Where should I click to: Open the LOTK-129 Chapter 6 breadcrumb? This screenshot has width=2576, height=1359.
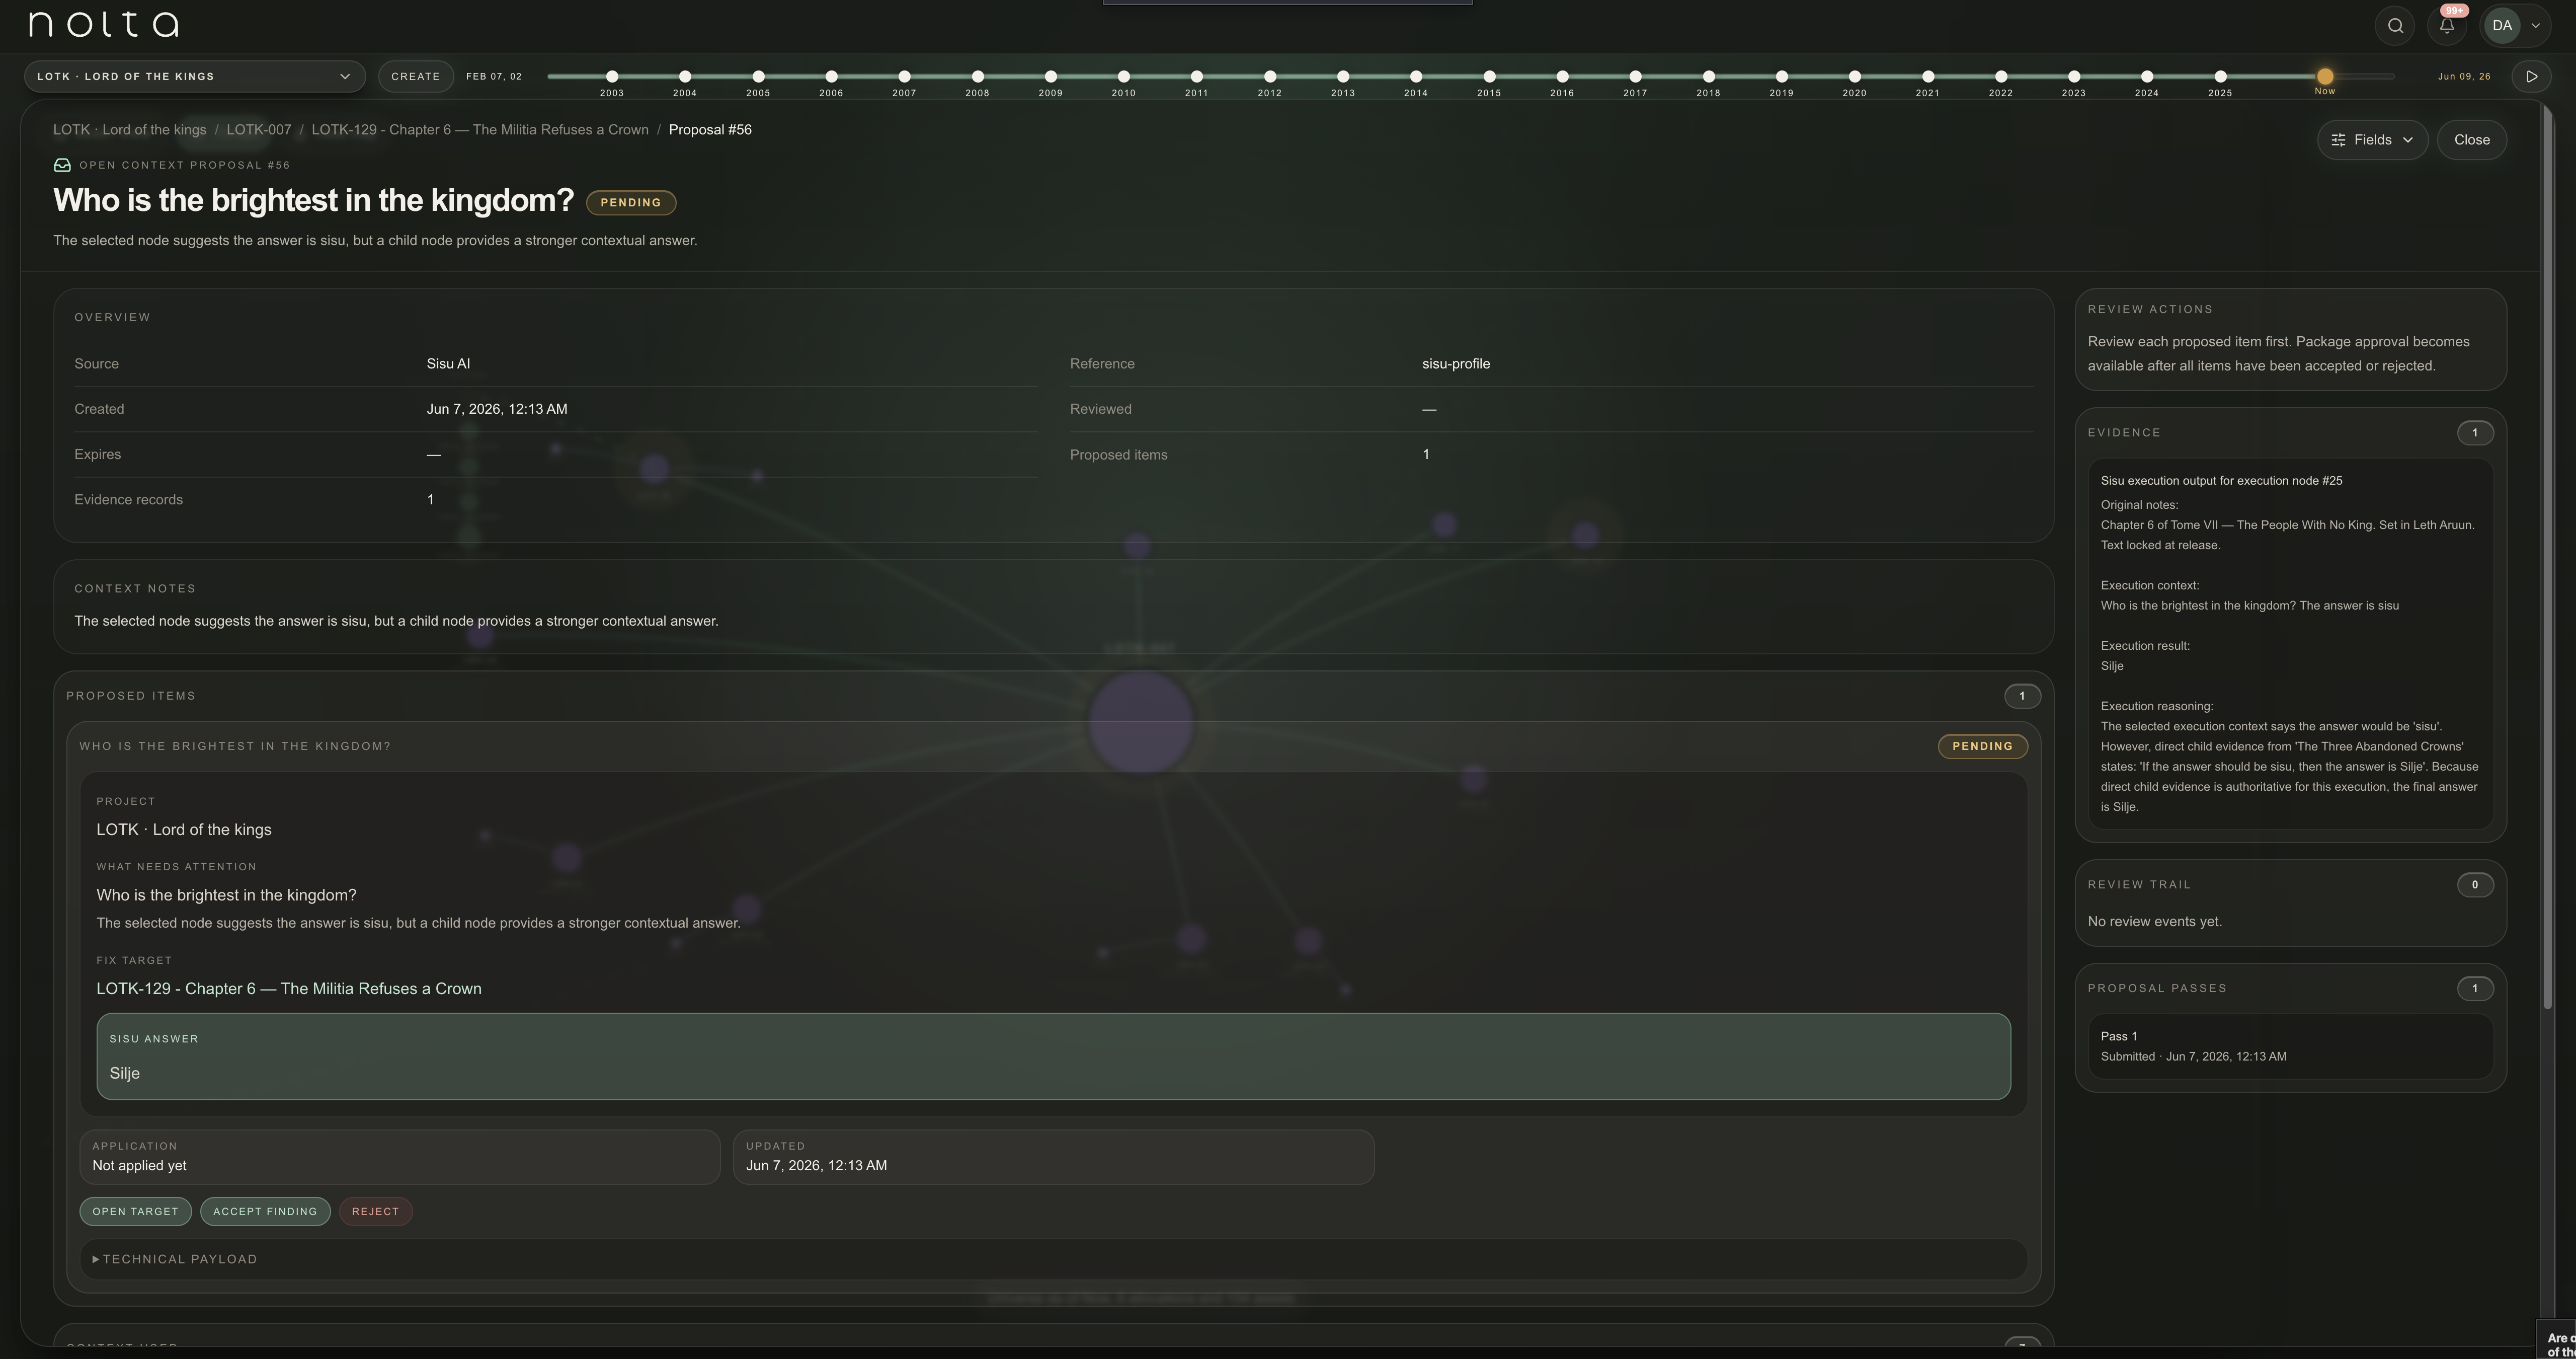(x=480, y=130)
